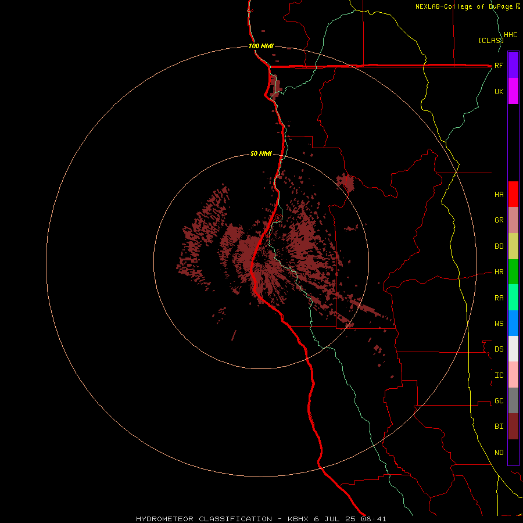
Task: Click the HA red legend swatch
Action: 513,194
